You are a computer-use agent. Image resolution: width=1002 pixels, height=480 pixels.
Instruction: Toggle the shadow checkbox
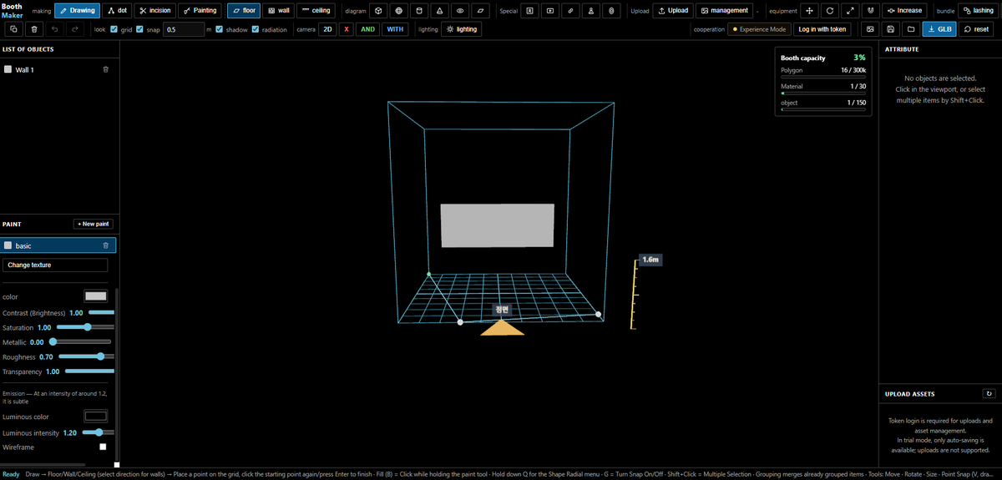[219, 29]
